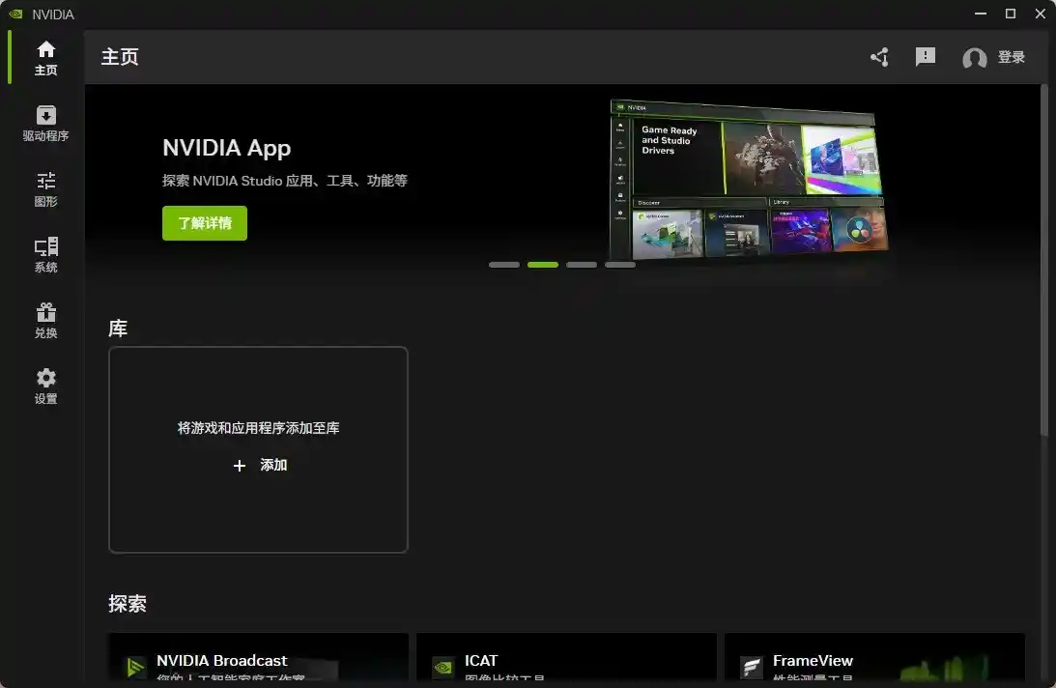Open the 系统 system page

pos(45,255)
